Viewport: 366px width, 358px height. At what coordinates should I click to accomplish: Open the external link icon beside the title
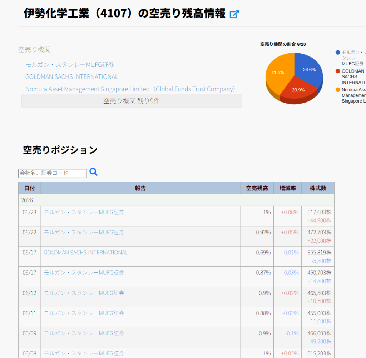pos(234,14)
